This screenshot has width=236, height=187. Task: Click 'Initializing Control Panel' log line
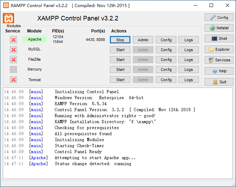[x=87, y=91]
